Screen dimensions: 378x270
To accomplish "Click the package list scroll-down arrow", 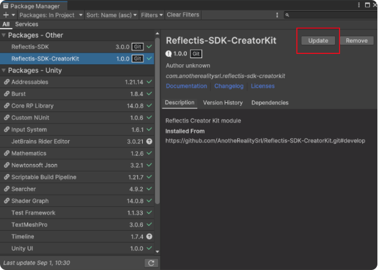I will pyautogui.click(x=157, y=252).
